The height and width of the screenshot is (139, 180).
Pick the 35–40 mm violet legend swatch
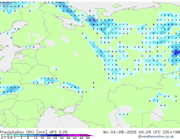[70, 135]
